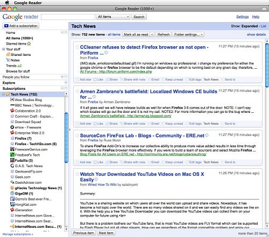
Task: Click the HongKiat.com feed icon
Action: click(x=12, y=204)
